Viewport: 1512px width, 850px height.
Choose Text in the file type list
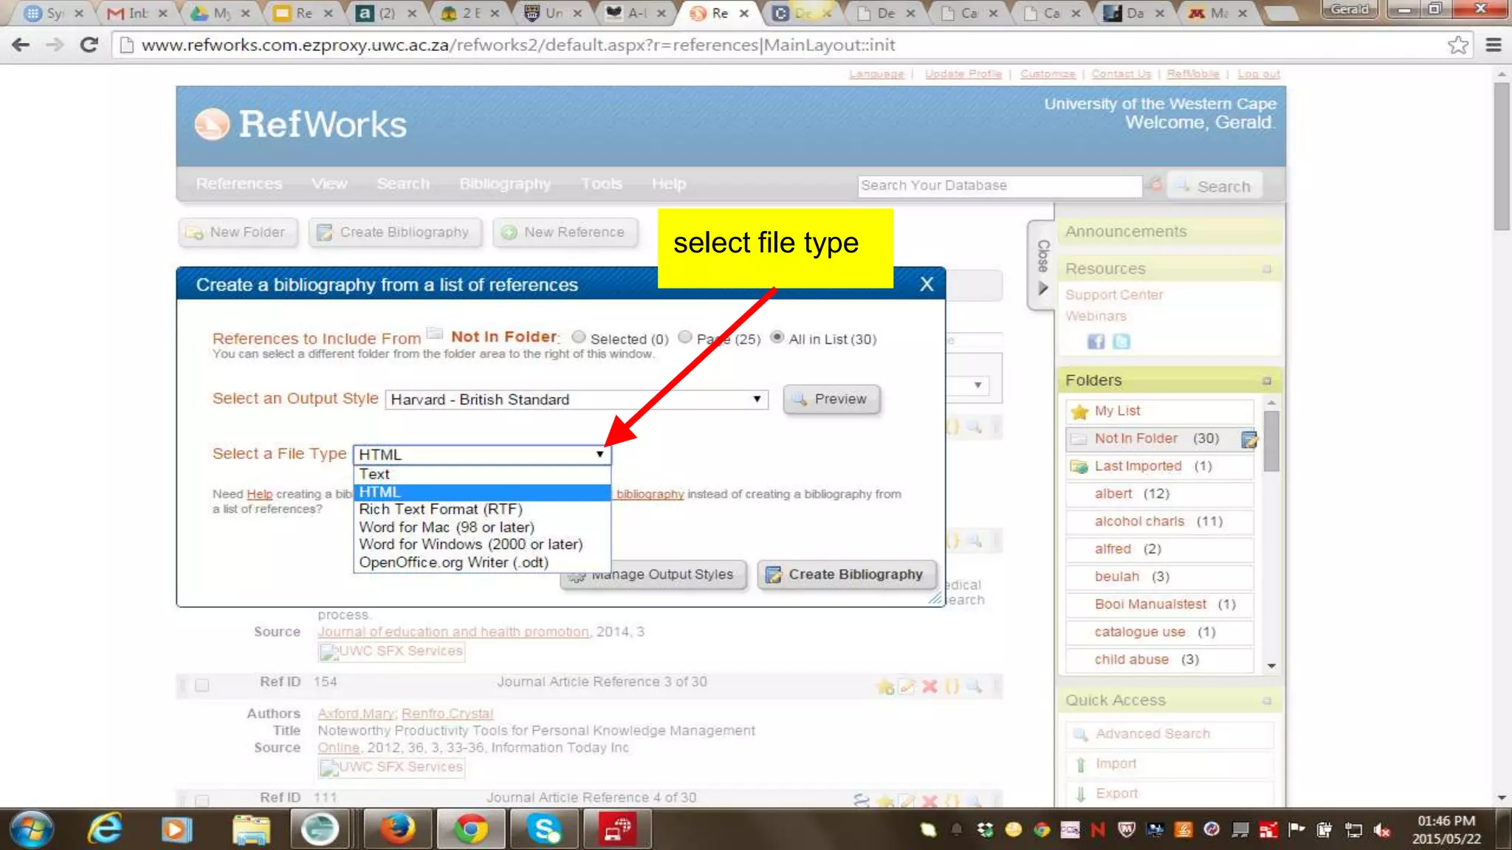482,474
